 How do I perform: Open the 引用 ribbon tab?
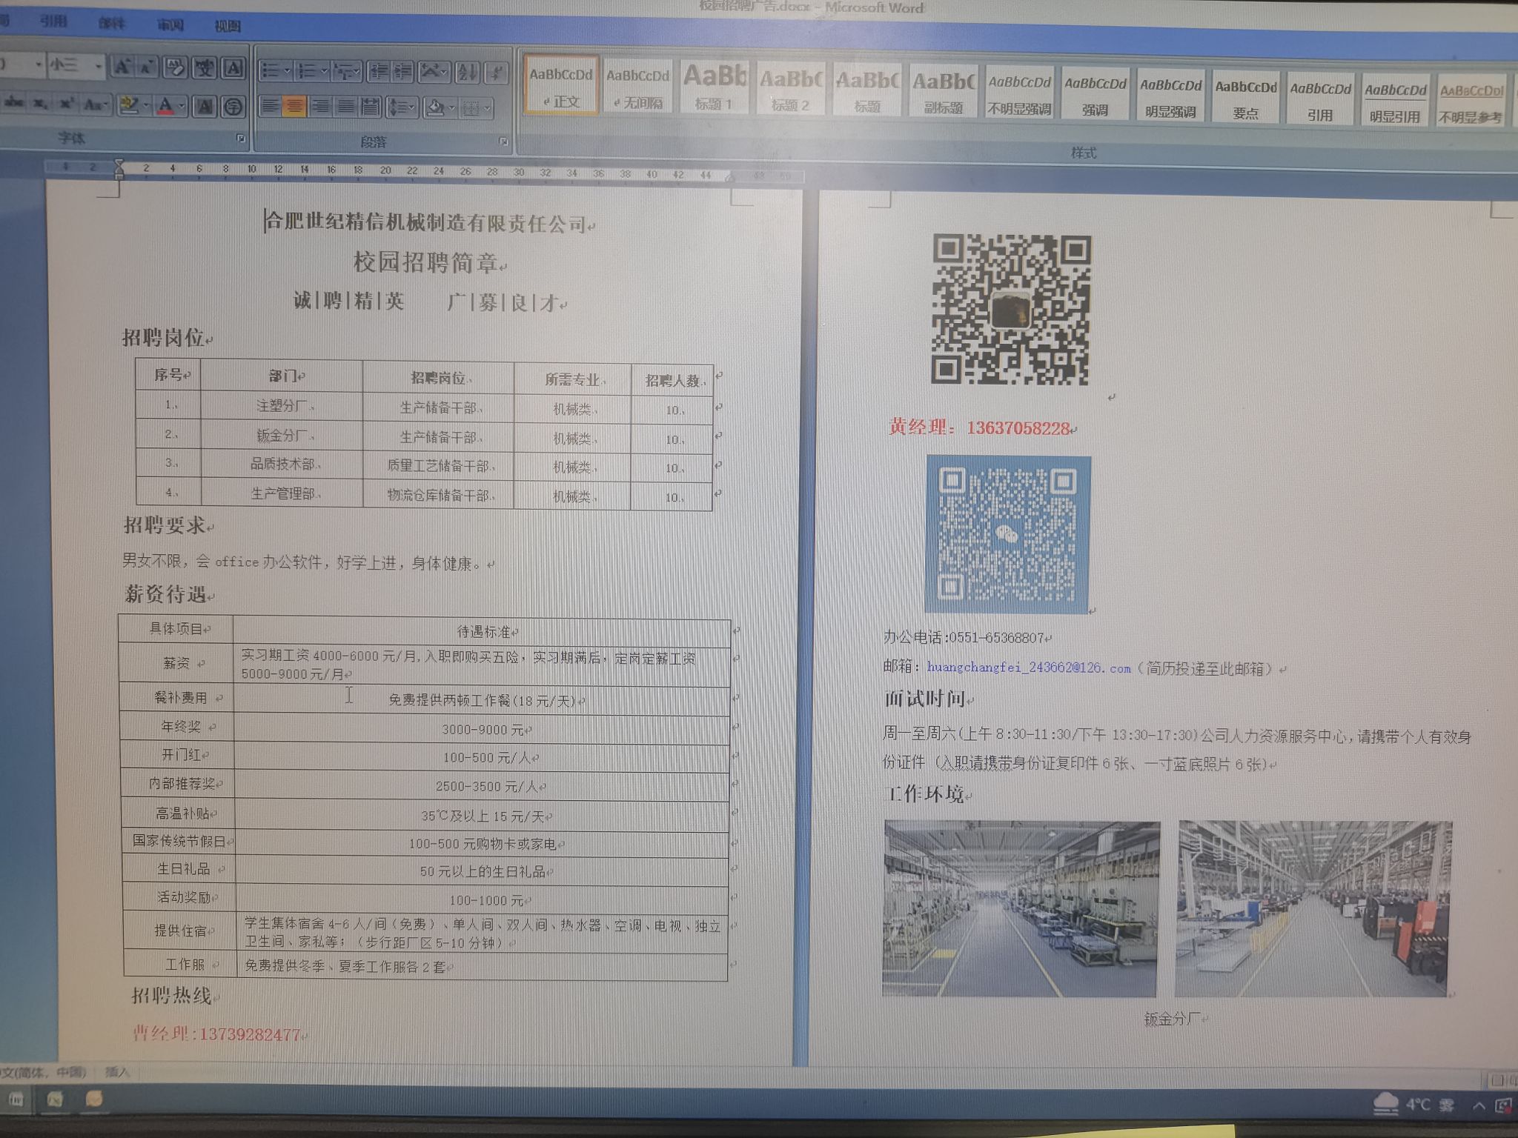53,21
